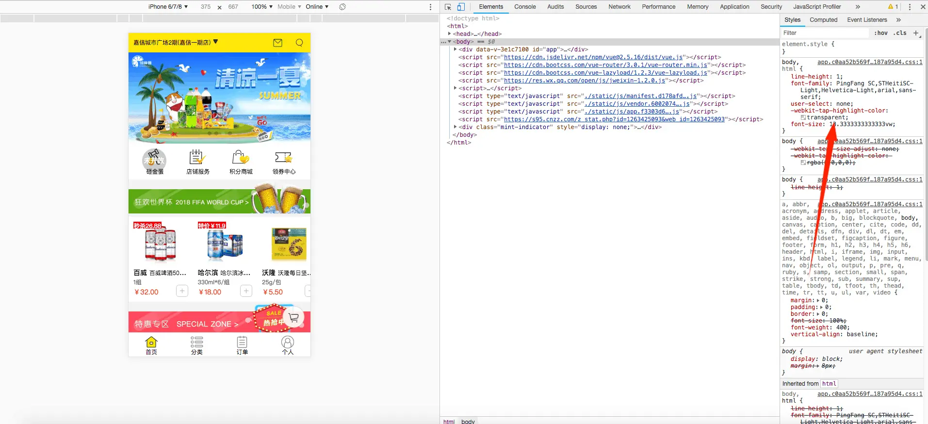Image resolution: width=928 pixels, height=424 pixels.
Task: Open the cnzz z_stat.php script link
Action: [x=614, y=119]
